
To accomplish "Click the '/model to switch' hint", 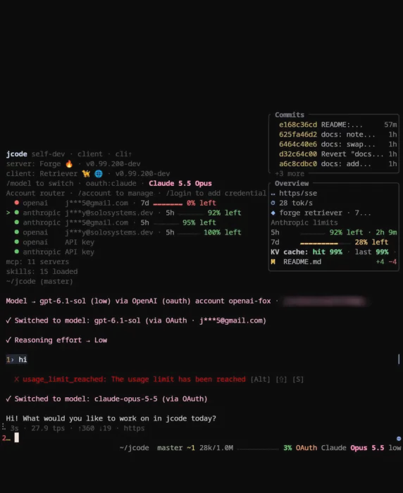I will click(39, 183).
